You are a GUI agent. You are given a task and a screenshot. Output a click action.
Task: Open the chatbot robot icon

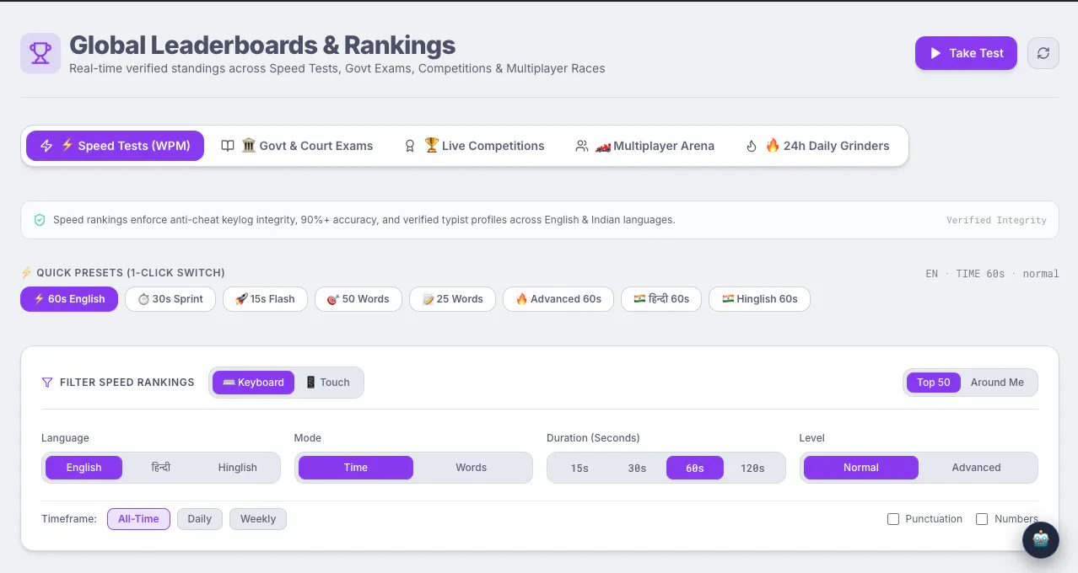(1041, 540)
